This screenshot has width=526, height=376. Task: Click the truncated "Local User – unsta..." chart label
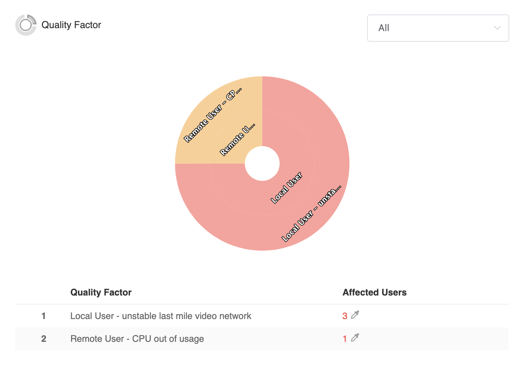[x=311, y=214]
